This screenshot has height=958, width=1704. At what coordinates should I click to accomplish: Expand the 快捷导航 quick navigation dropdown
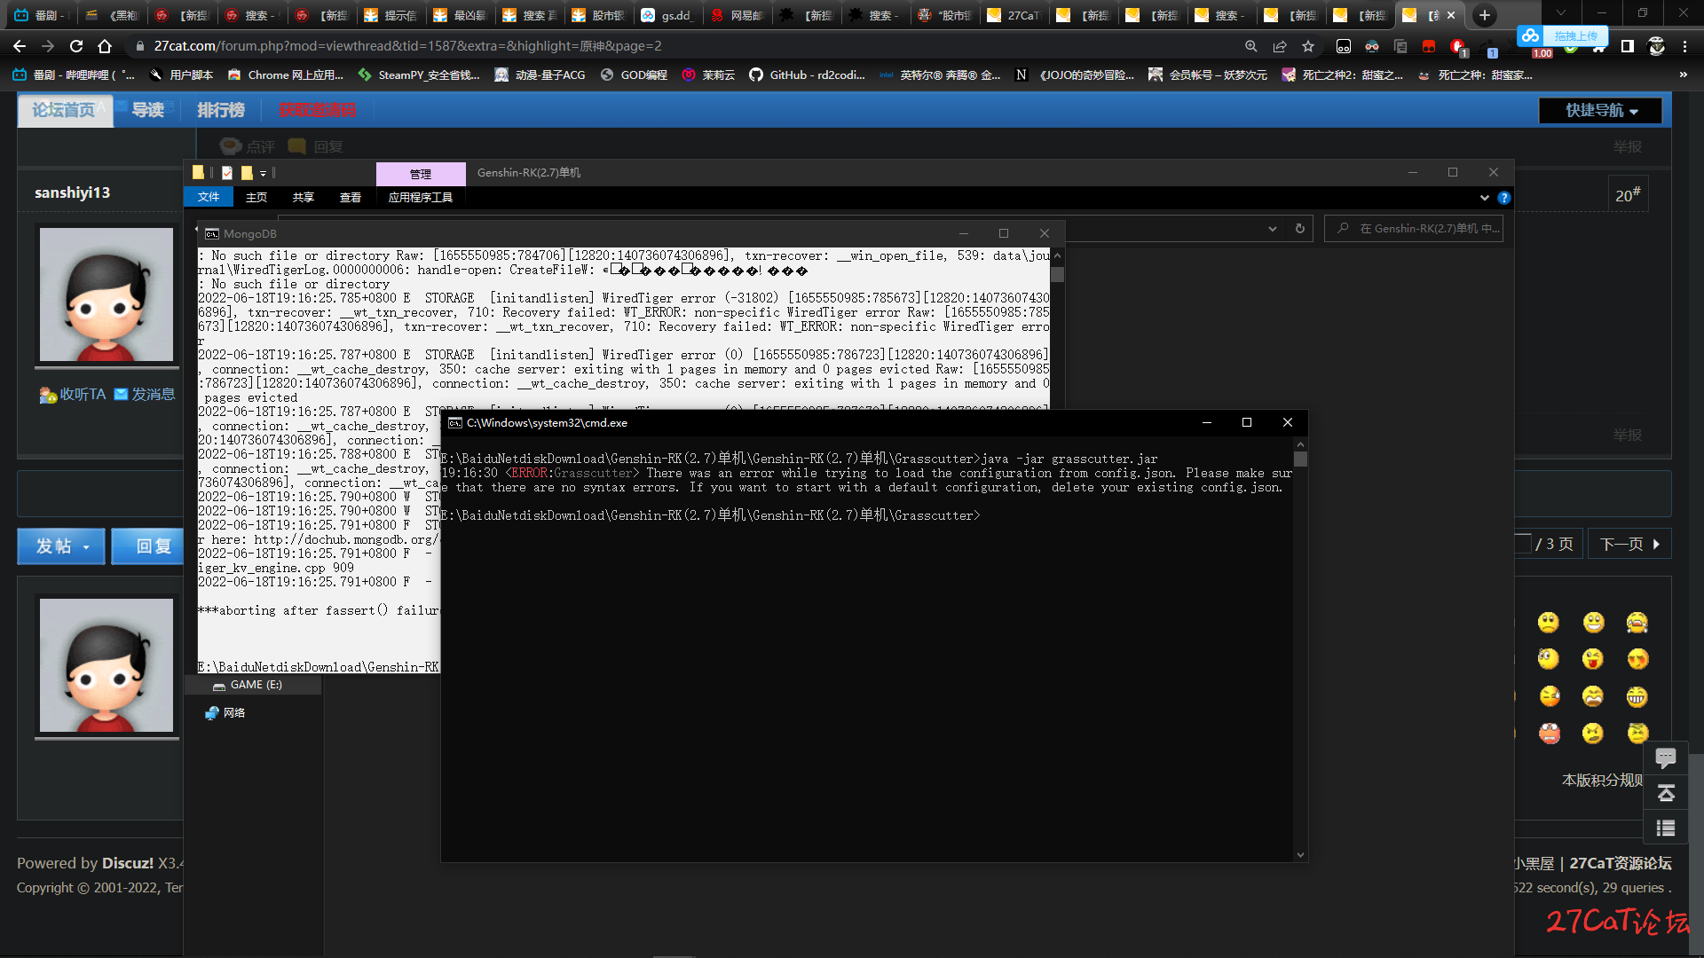click(1601, 110)
